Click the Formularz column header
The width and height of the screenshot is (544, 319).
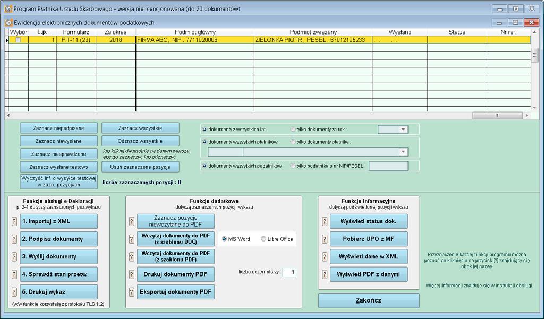click(76, 32)
